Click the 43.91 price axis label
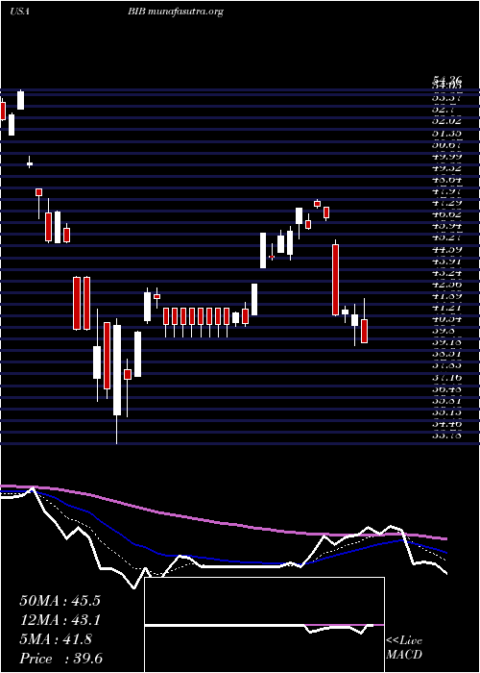Screen dimensions: 480x673 click(446, 261)
